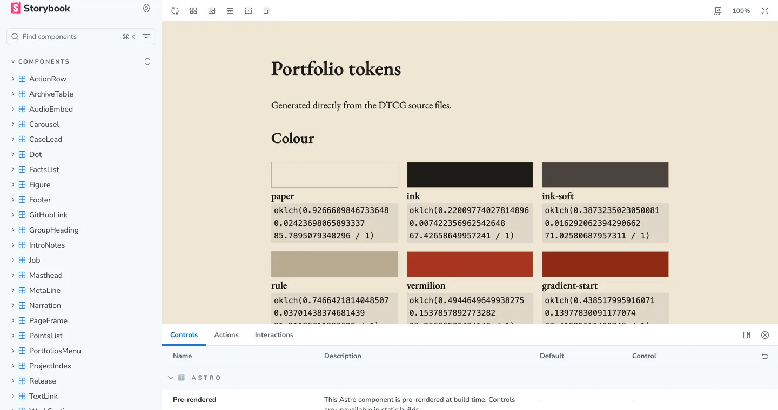Change addon panel orientation icon

[x=747, y=335]
